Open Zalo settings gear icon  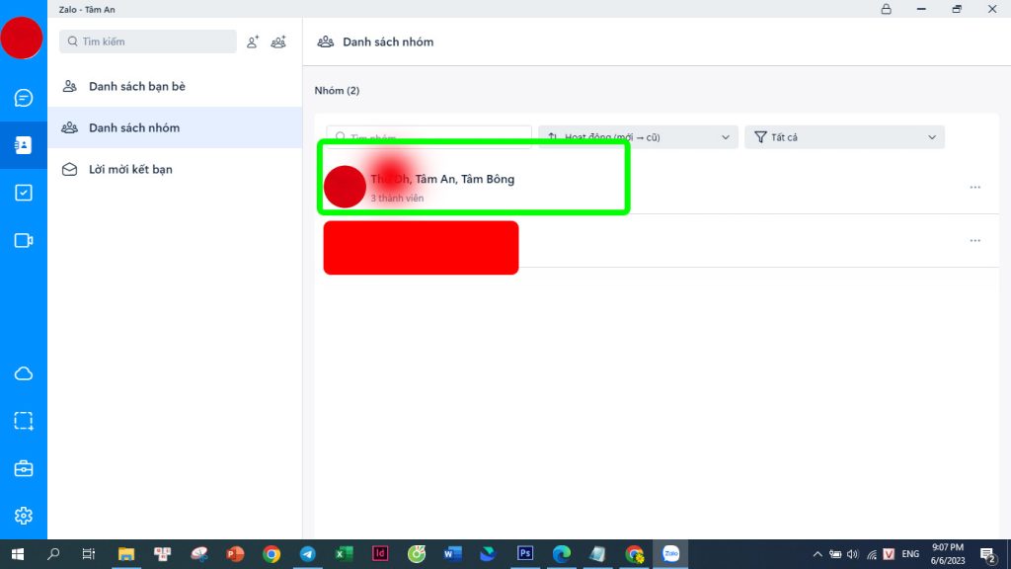click(x=24, y=516)
